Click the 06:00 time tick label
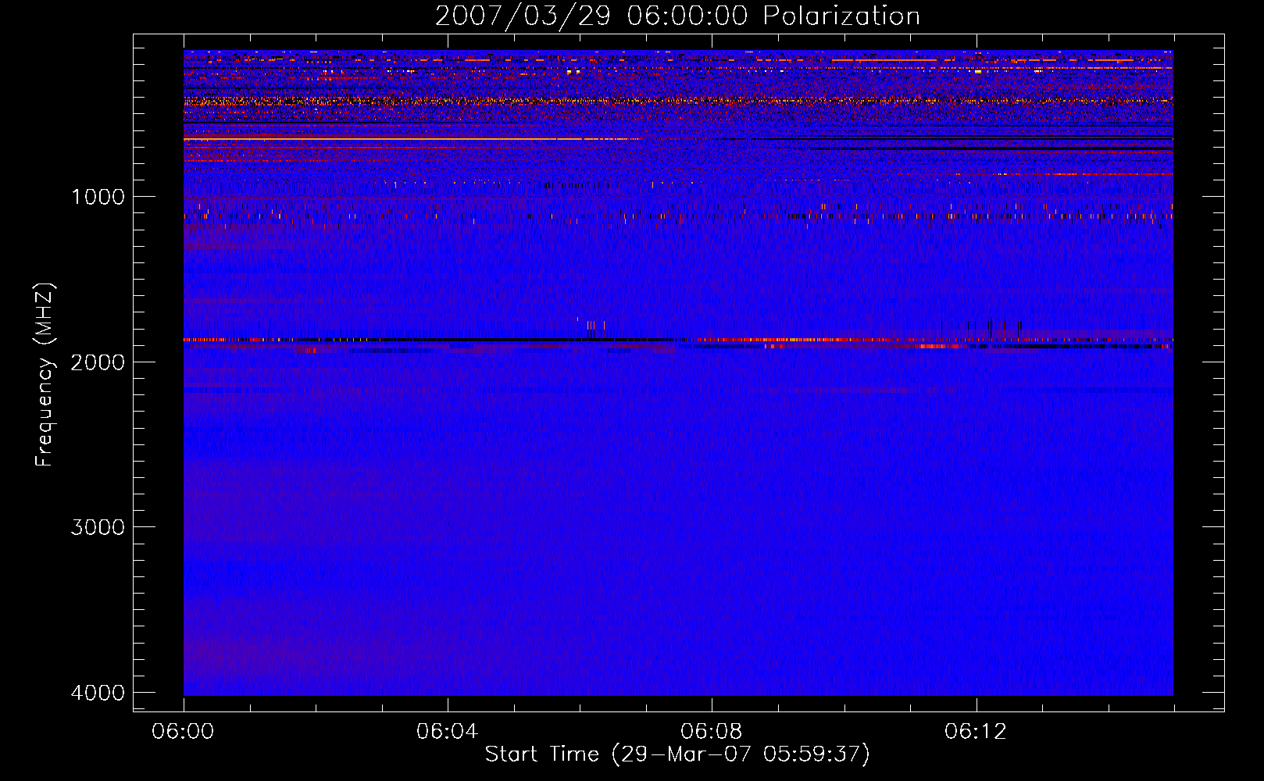The image size is (1264, 781). pos(184,732)
